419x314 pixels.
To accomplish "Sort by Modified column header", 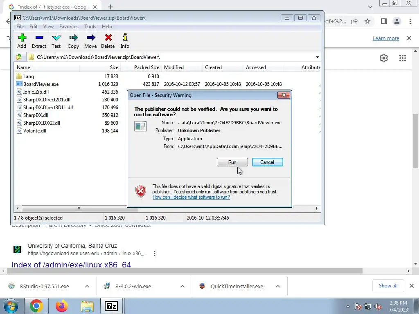I will click(x=182, y=67).
